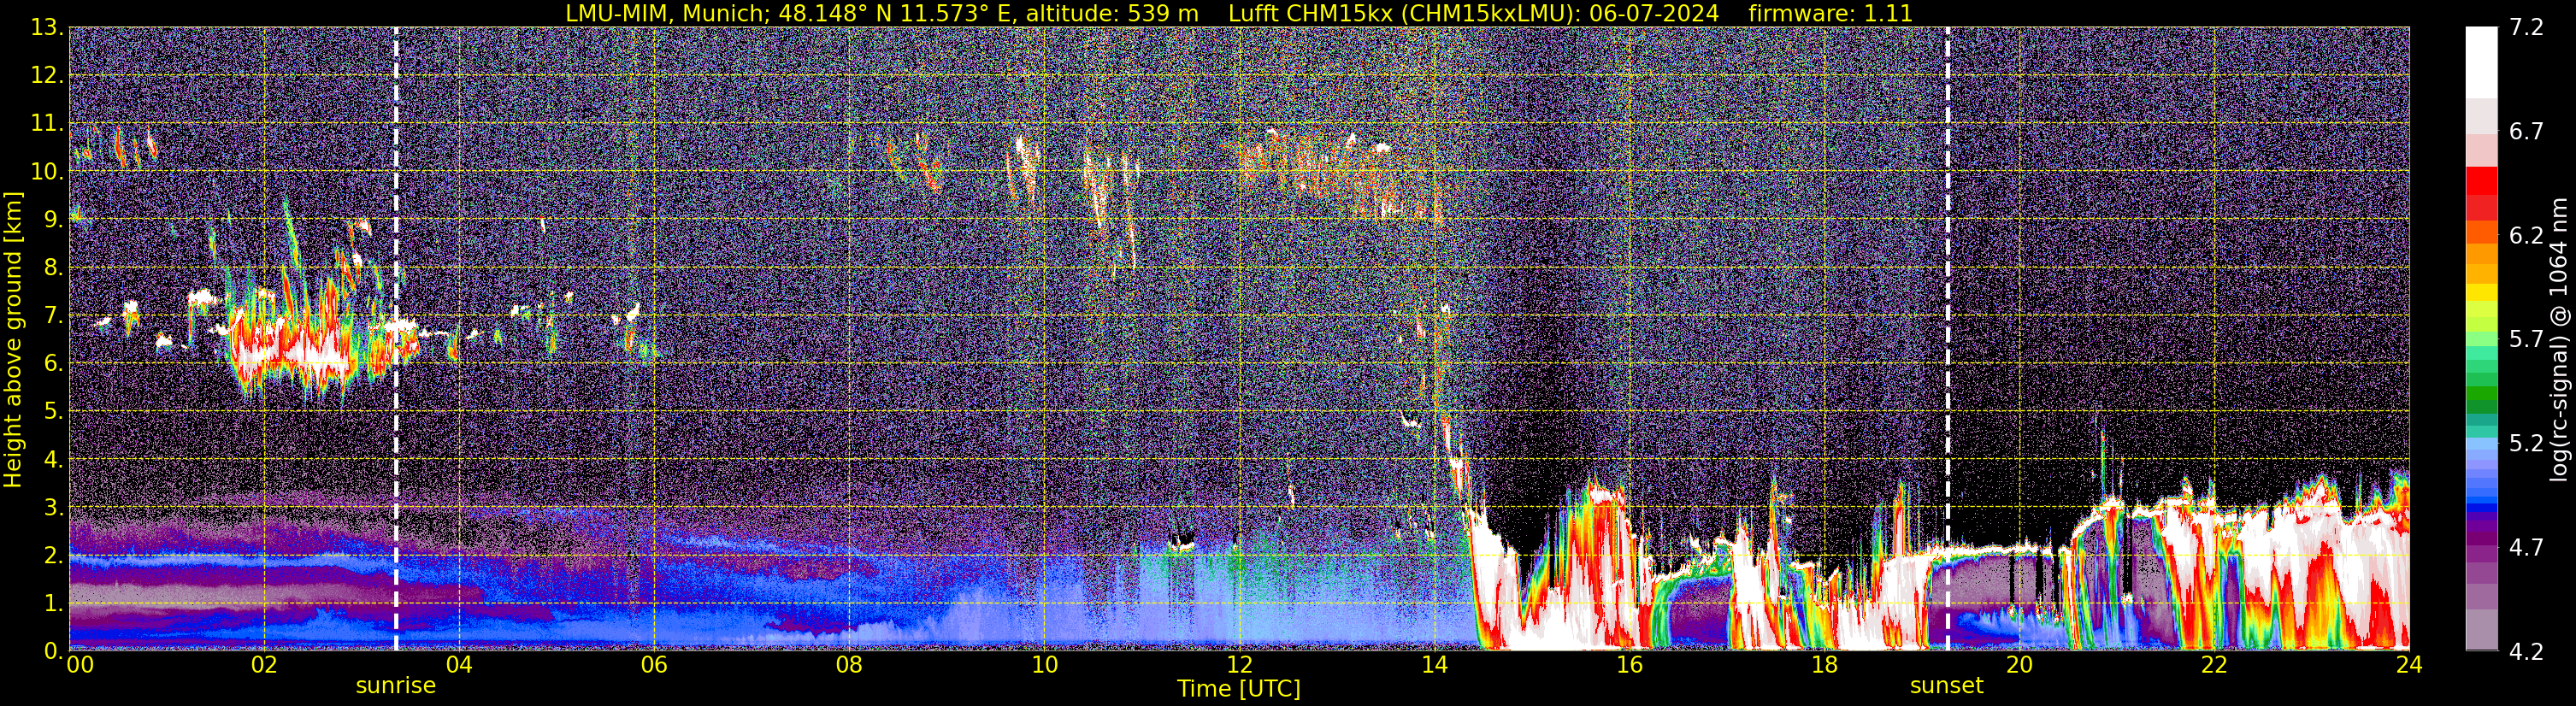Click the x-axis tick label 14
Screen dimensions: 2576x706
pos(1434,665)
